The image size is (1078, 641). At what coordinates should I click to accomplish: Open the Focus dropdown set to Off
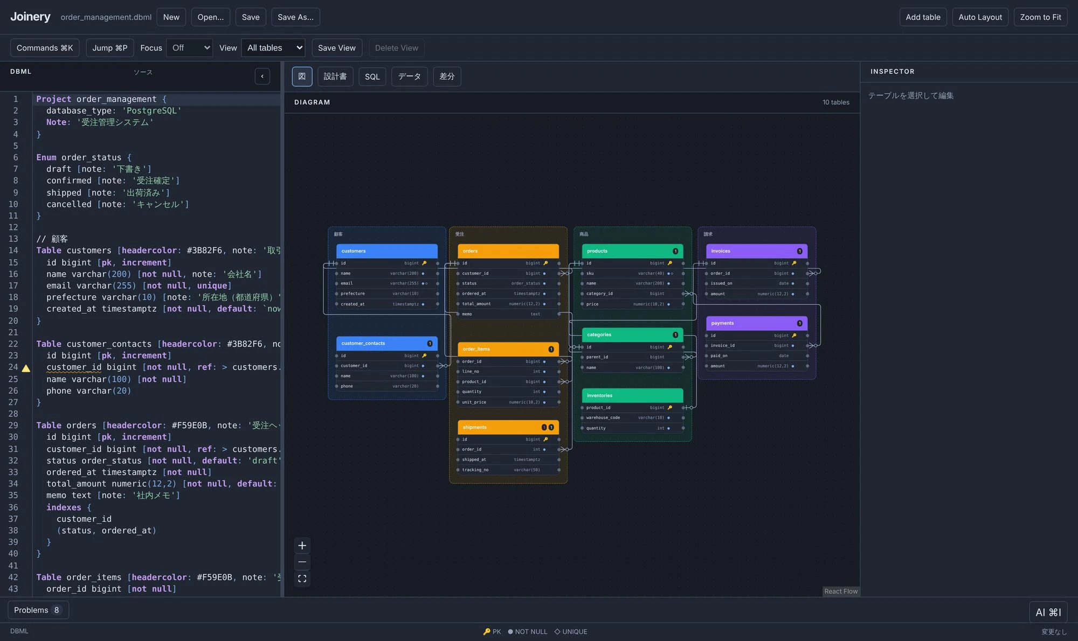point(190,48)
